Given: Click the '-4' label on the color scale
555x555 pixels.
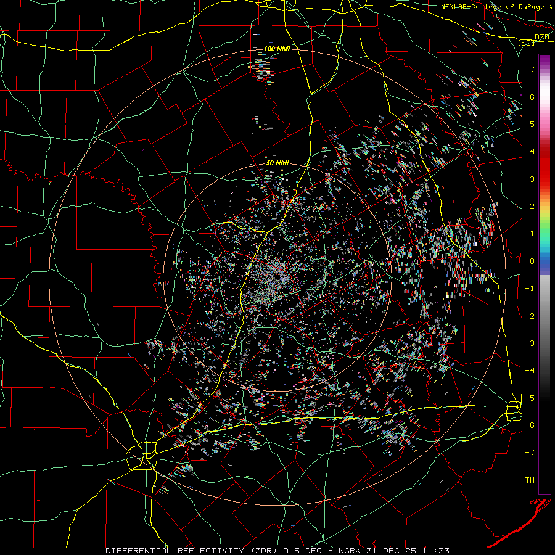Looking at the screenshot, I should 530,371.
